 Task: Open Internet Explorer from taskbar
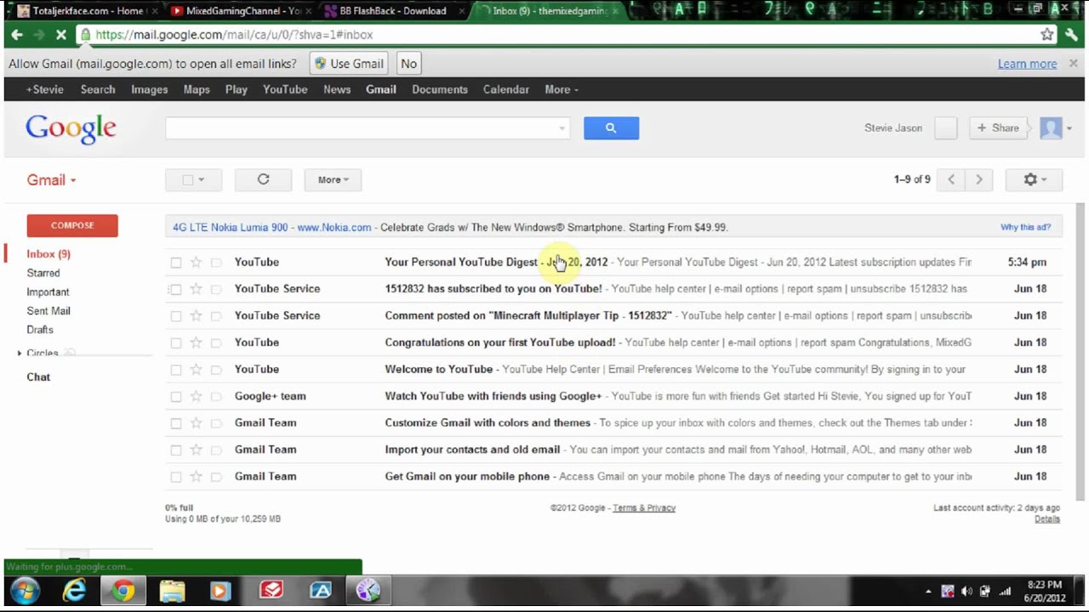pyautogui.click(x=74, y=591)
